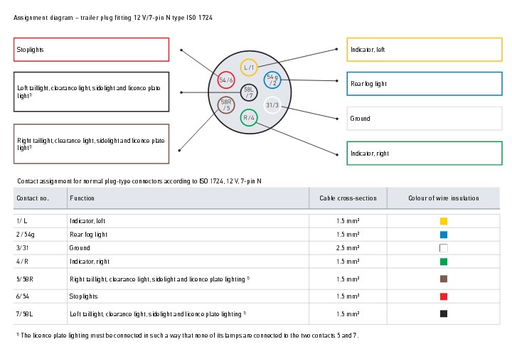Click the red Stoplights label box
Image resolution: width=512 pixels, height=359 pixels.
[x=91, y=50]
